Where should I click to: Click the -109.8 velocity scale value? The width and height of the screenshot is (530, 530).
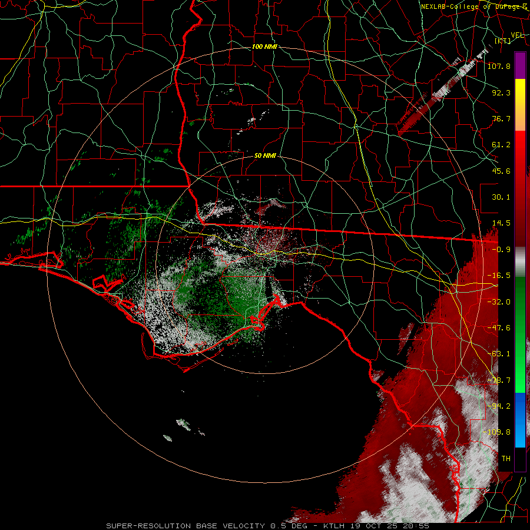[497, 432]
